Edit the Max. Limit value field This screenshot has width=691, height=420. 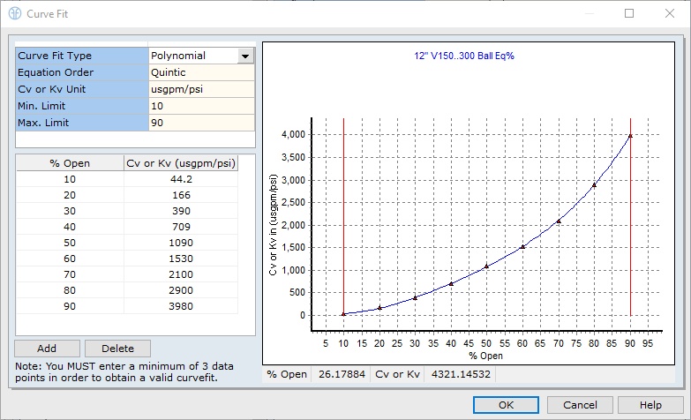coord(201,123)
